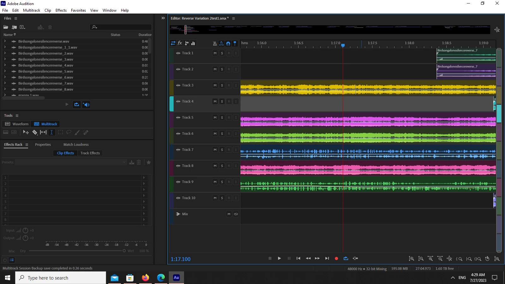Select Clip Effects button
This screenshot has height=284, width=505.
pos(65,153)
